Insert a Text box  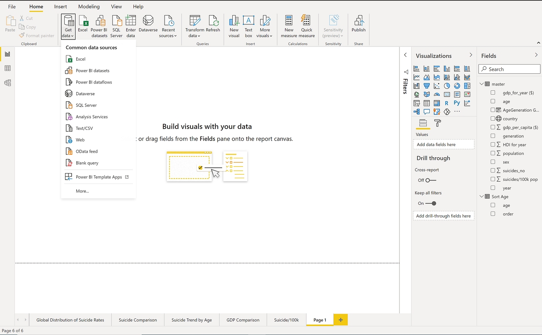pos(249,26)
